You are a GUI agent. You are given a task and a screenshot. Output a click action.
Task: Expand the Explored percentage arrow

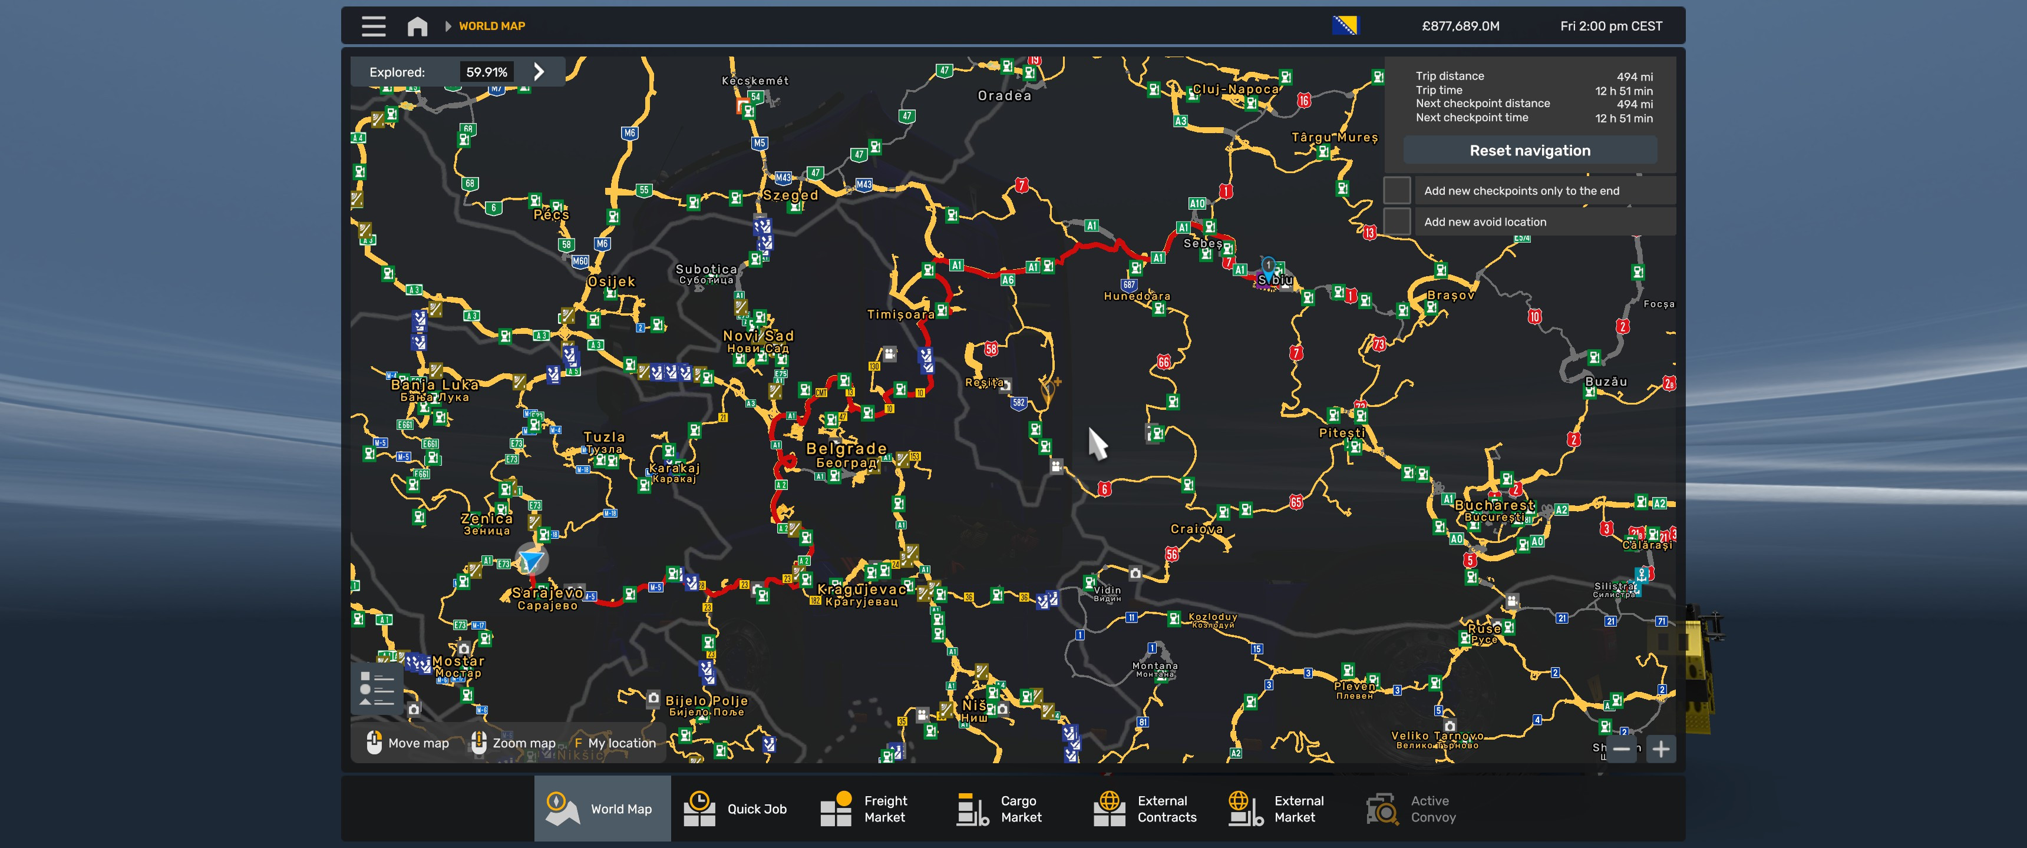tap(539, 72)
